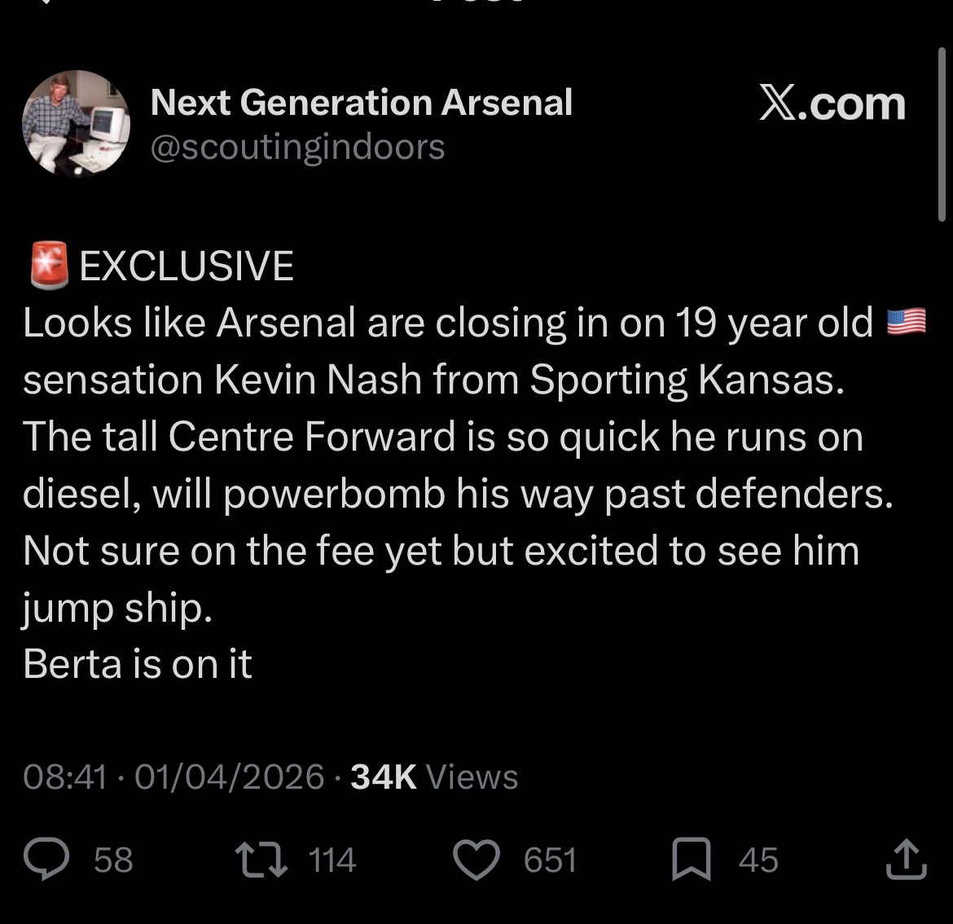Click the 114 reposts count
The height and width of the screenshot is (924, 953).
333,860
